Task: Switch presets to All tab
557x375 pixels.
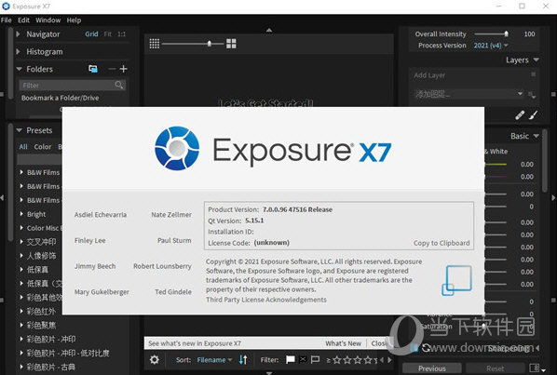Action: click(23, 146)
